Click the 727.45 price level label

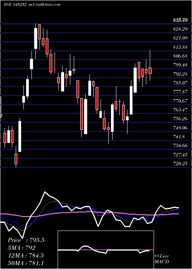(x=180, y=155)
